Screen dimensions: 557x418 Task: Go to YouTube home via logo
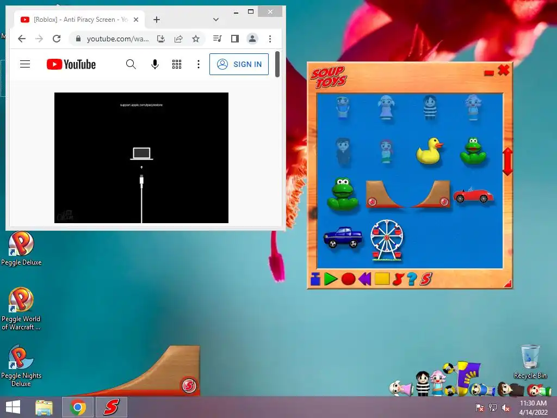tap(71, 64)
